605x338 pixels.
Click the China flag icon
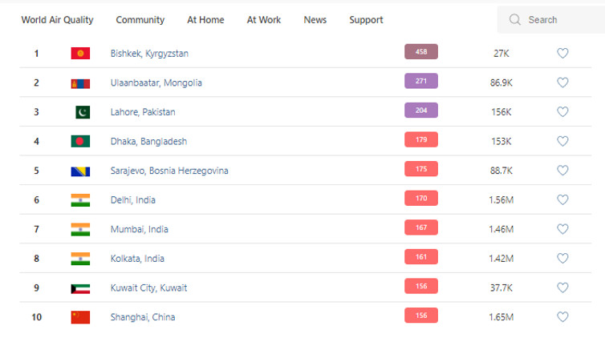[x=80, y=317]
